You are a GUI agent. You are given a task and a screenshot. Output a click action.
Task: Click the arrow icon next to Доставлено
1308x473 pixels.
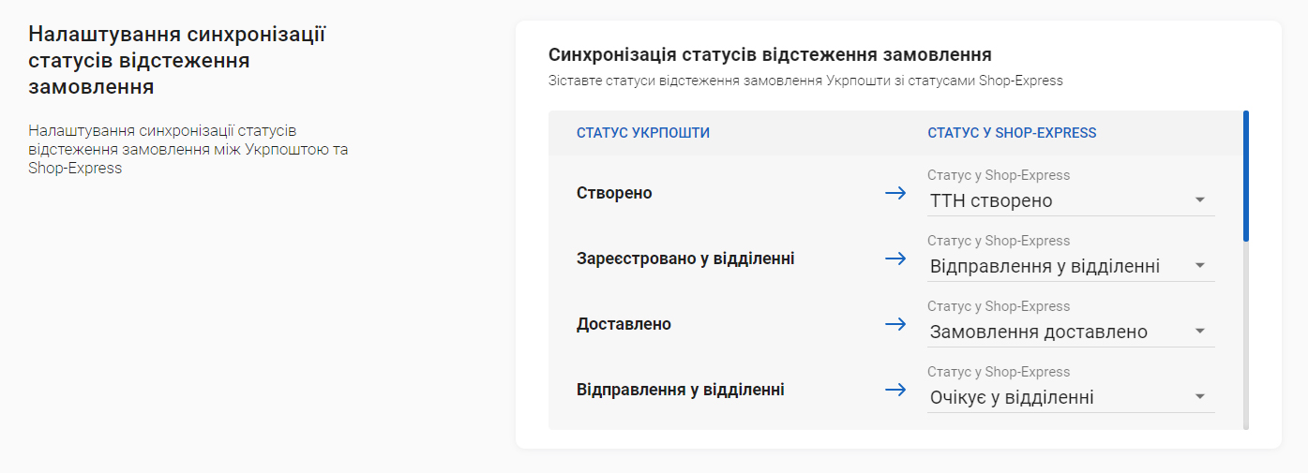[x=895, y=324]
